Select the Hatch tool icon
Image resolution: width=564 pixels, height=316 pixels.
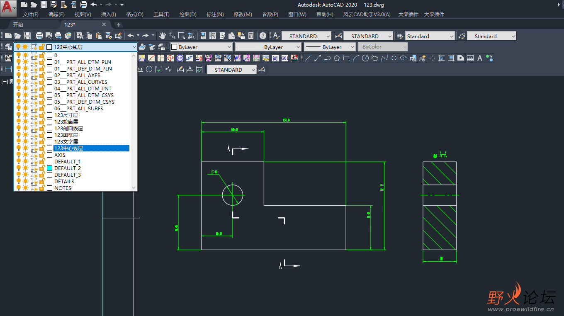click(442, 58)
